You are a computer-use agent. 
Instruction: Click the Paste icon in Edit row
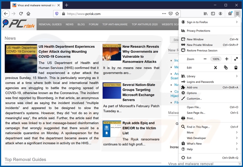(x=236, y=68)
